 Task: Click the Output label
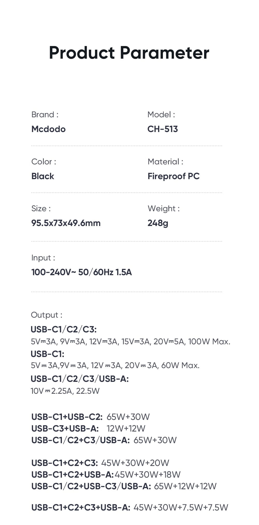click(47, 315)
